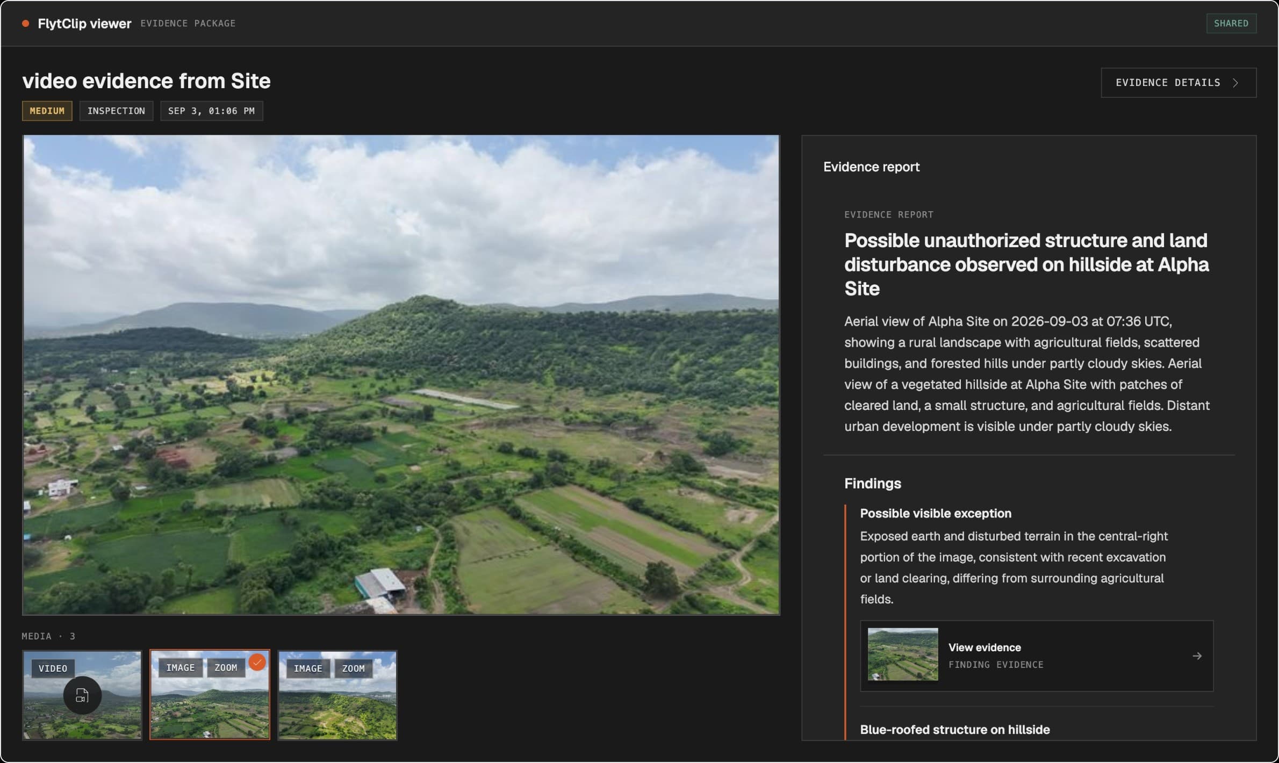Viewport: 1279px width, 763px height.
Task: Click the small uppercase EVIDENCE REPORT label
Action: [889, 215]
